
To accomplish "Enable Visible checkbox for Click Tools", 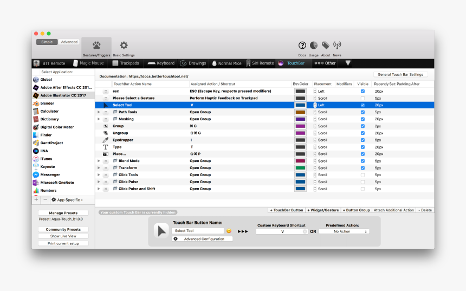I will 363,175.
